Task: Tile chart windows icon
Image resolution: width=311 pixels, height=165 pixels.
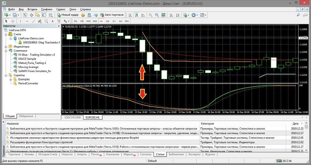Action: pos(163,15)
